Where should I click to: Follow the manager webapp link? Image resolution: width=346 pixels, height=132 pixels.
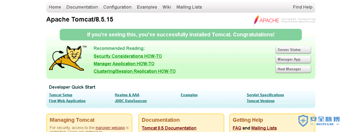pos(110,128)
